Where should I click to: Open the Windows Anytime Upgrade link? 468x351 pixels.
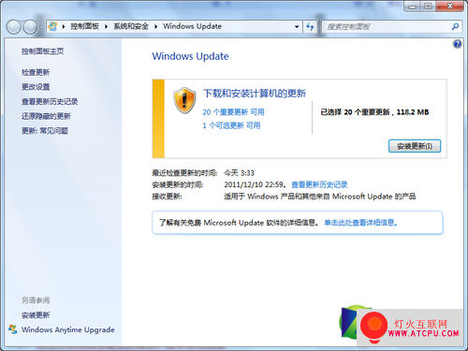pyautogui.click(x=68, y=329)
